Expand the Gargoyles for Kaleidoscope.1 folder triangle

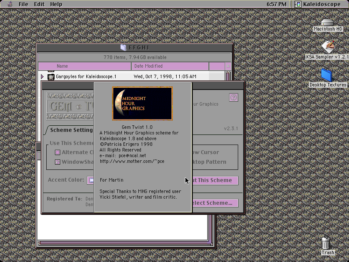tap(42, 77)
